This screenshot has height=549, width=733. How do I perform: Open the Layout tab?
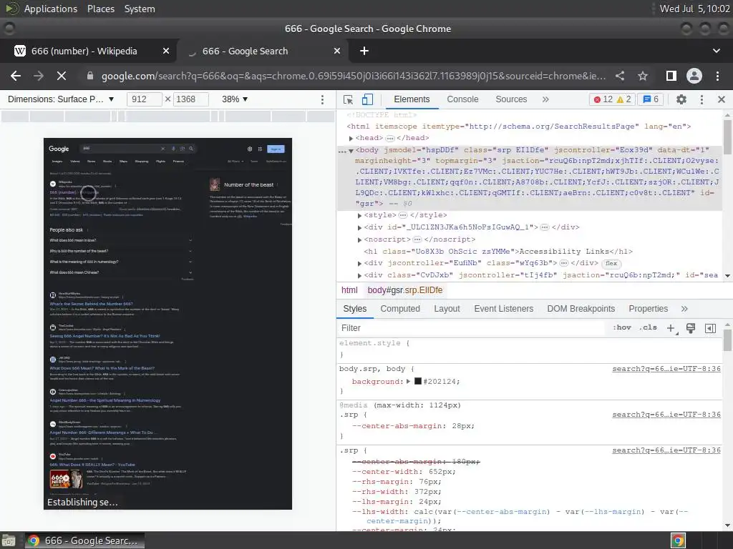[x=447, y=309]
